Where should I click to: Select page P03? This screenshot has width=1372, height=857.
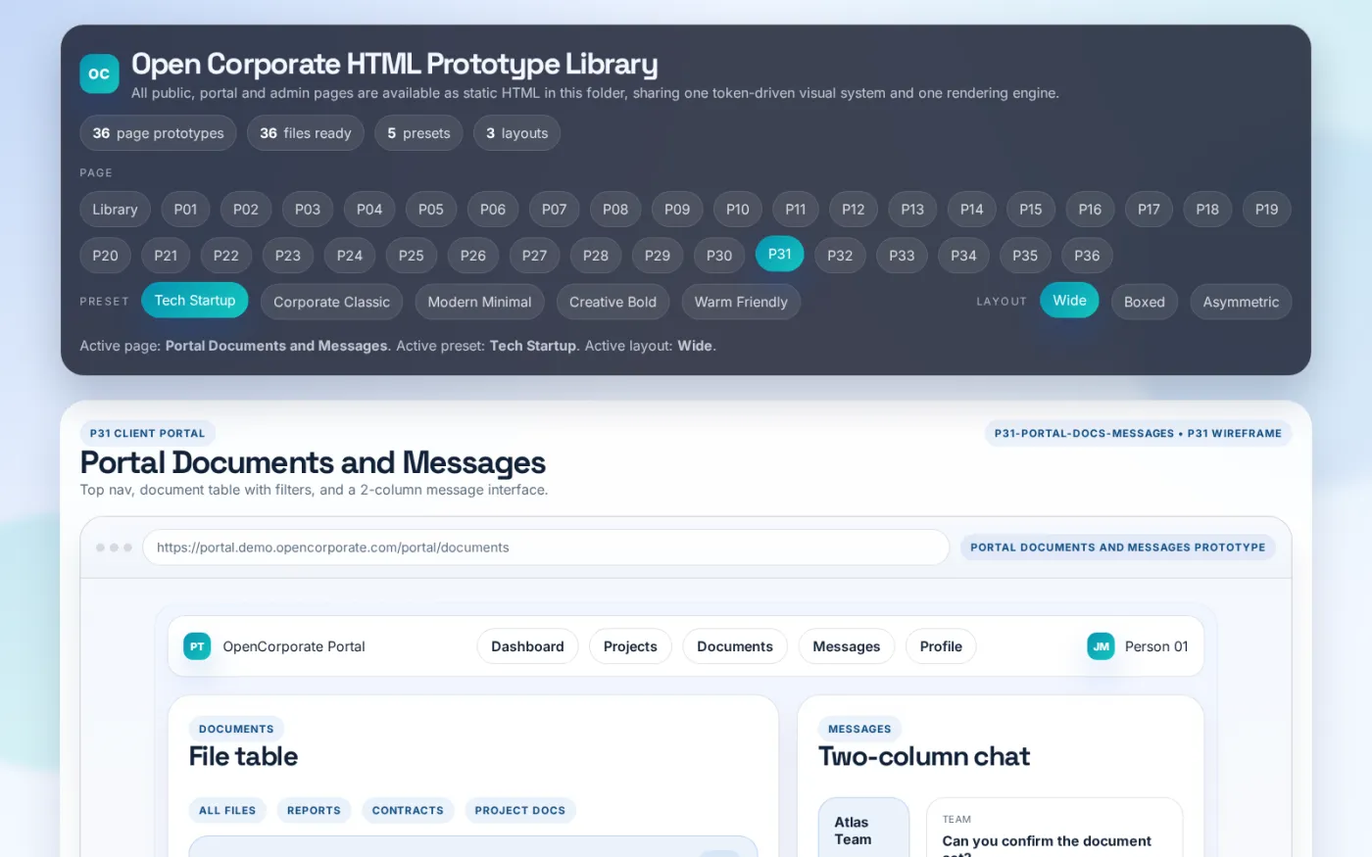tap(308, 209)
